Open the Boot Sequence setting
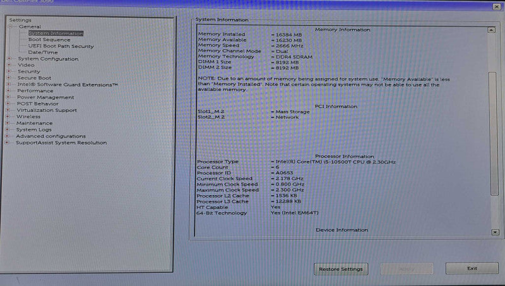This screenshot has height=286, width=505. (x=49, y=40)
